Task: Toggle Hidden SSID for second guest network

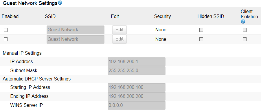Action: (201, 39)
